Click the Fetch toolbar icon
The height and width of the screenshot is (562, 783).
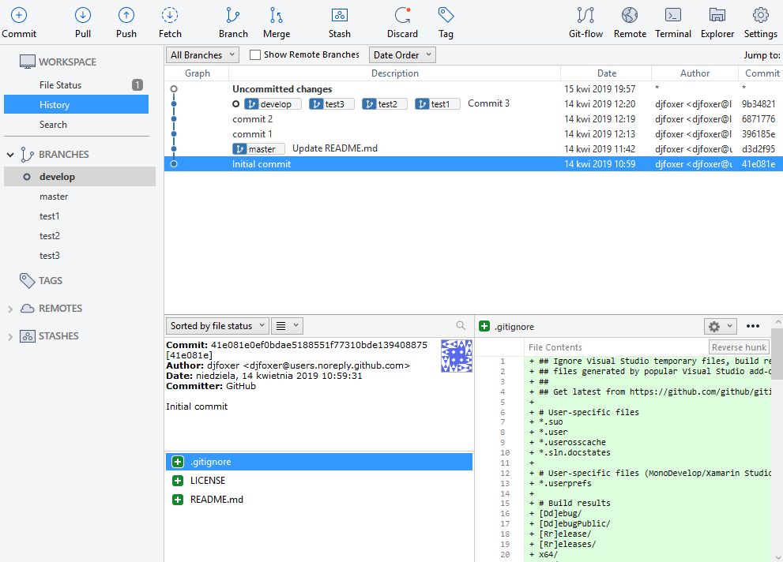(x=170, y=16)
